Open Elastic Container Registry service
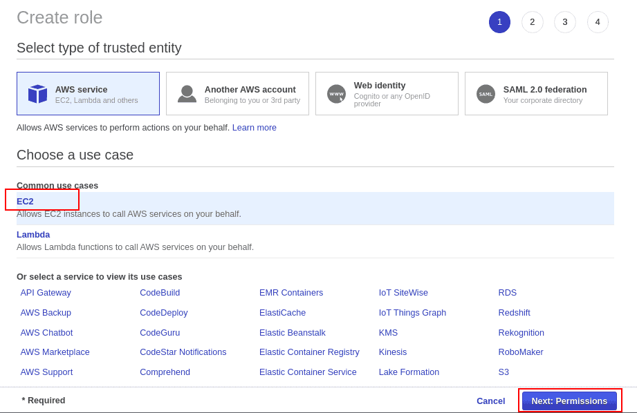Image resolution: width=637 pixels, height=413 pixels. click(x=310, y=352)
